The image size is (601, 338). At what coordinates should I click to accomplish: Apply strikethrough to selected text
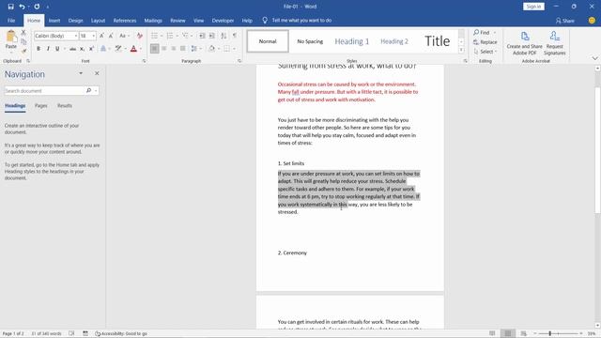tap(72, 49)
